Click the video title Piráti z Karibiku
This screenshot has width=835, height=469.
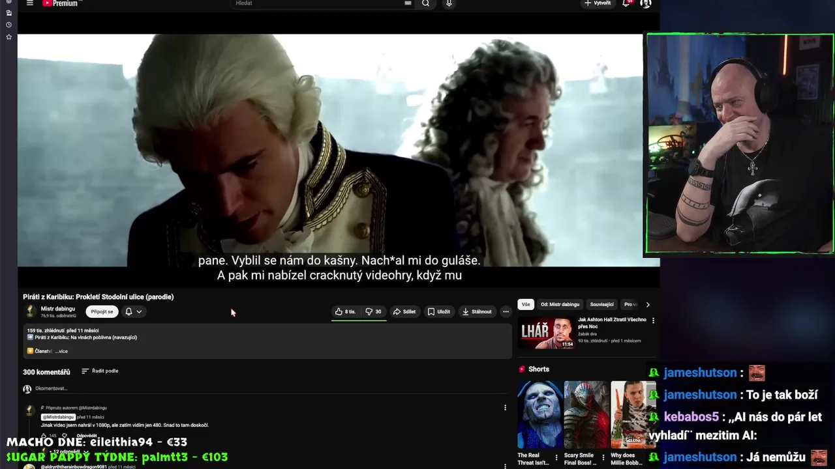(x=98, y=296)
